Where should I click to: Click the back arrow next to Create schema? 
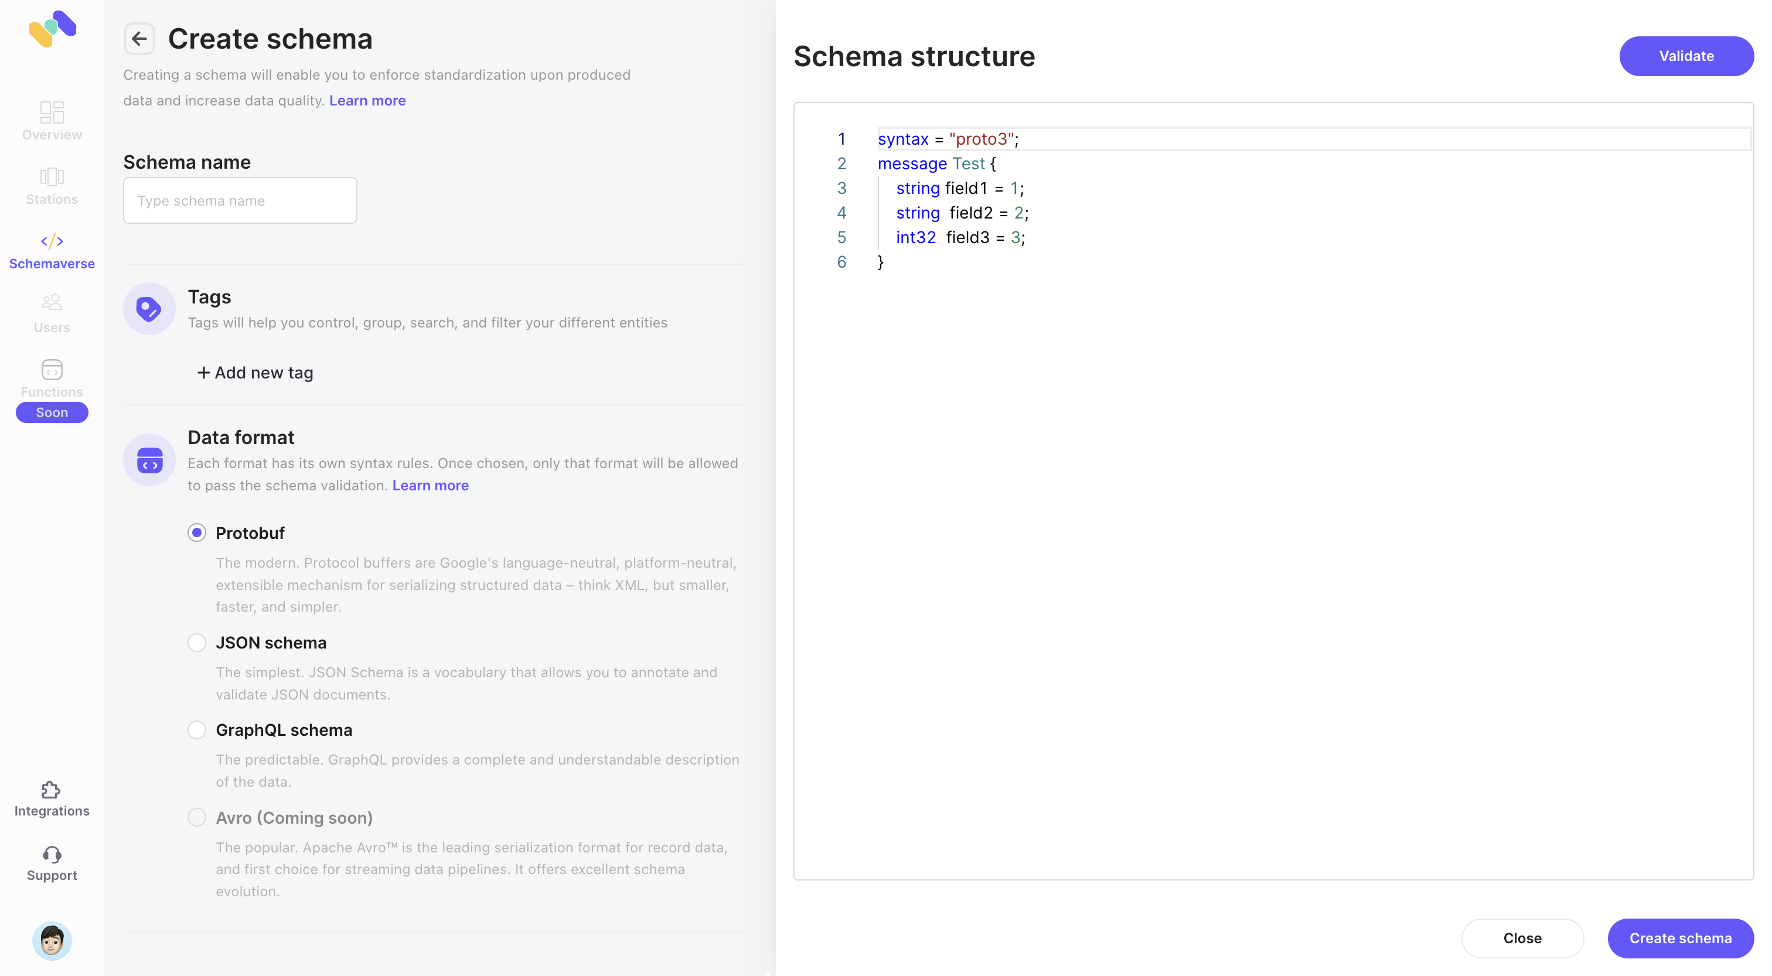click(x=139, y=39)
